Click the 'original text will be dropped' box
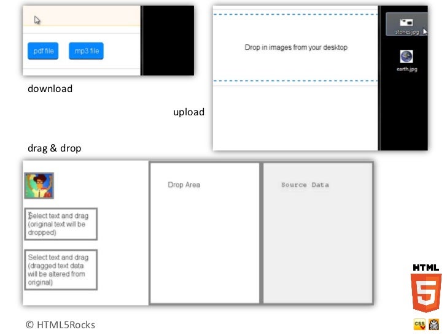The height and width of the screenshot is (335, 447). 61,224
